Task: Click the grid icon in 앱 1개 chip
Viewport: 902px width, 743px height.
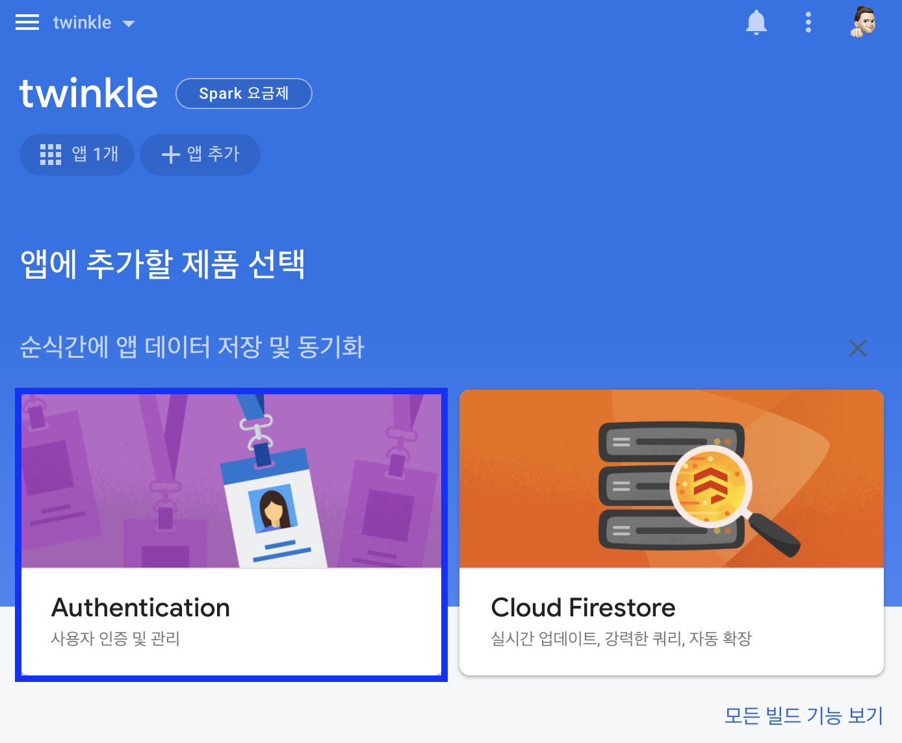Action: [x=51, y=155]
